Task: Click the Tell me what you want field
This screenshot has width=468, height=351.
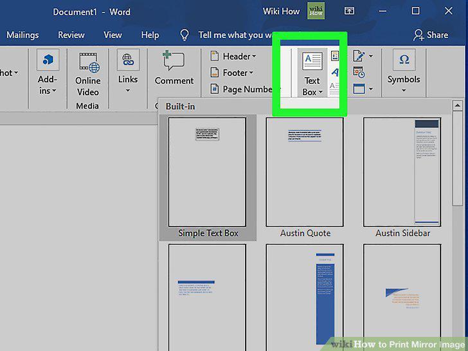Action: point(235,35)
